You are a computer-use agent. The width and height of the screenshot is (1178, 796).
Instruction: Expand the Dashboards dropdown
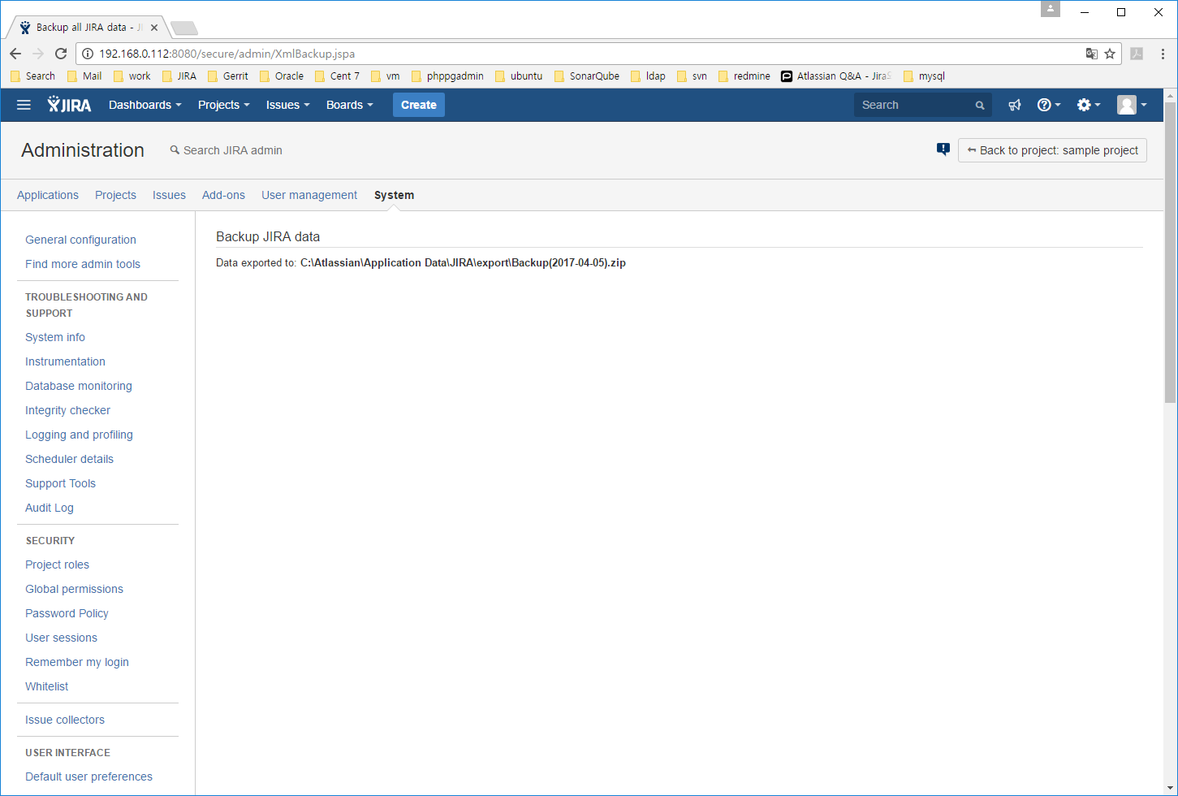coord(145,105)
